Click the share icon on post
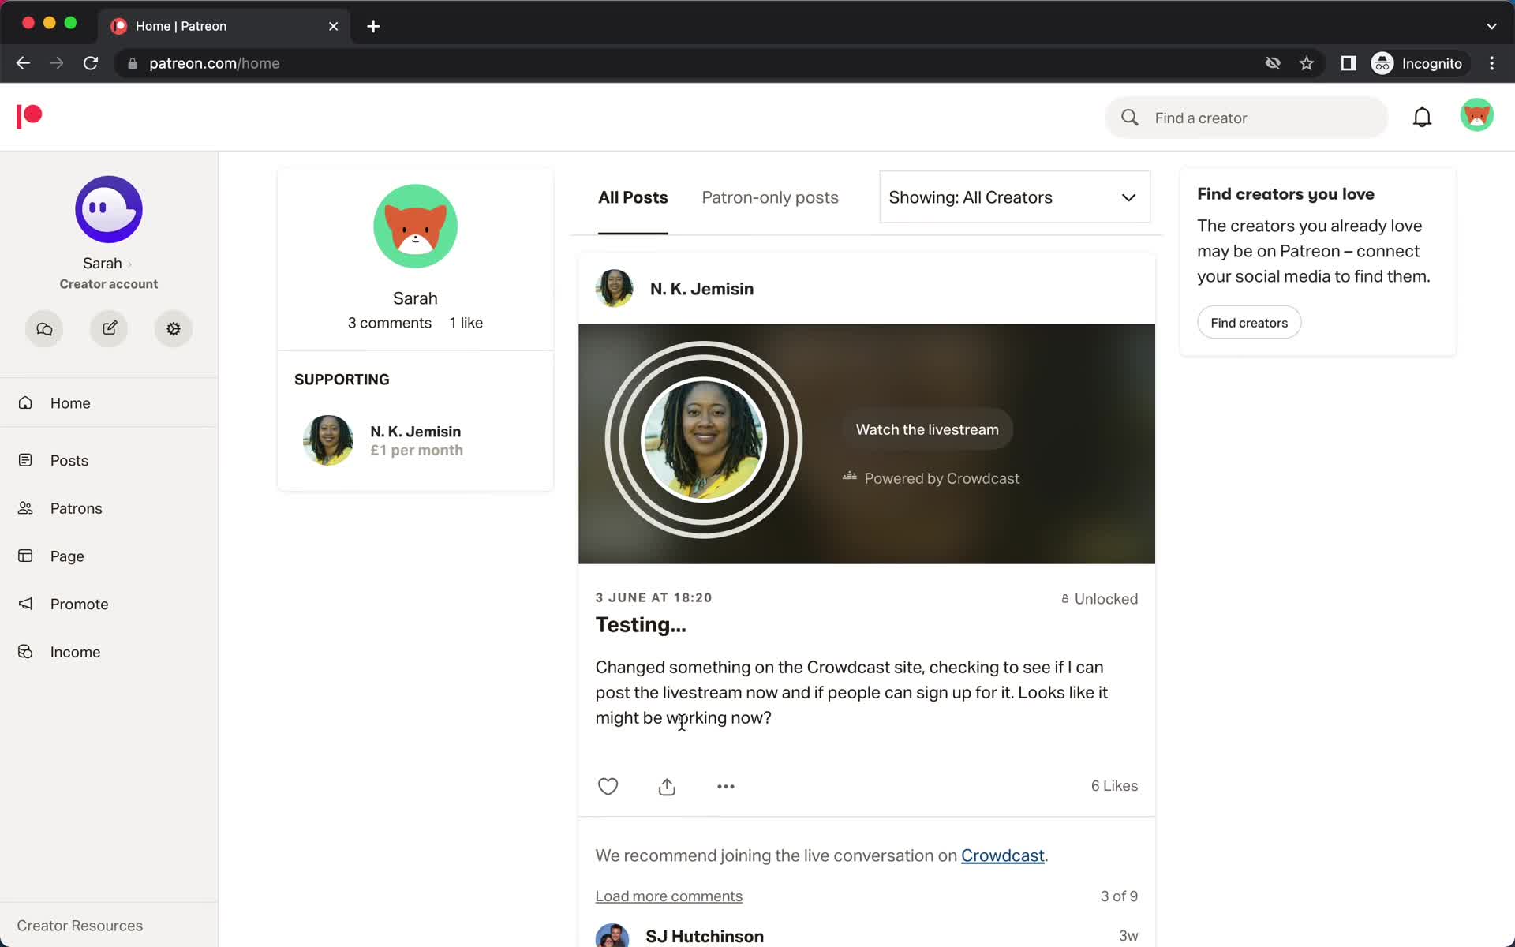 tap(668, 785)
